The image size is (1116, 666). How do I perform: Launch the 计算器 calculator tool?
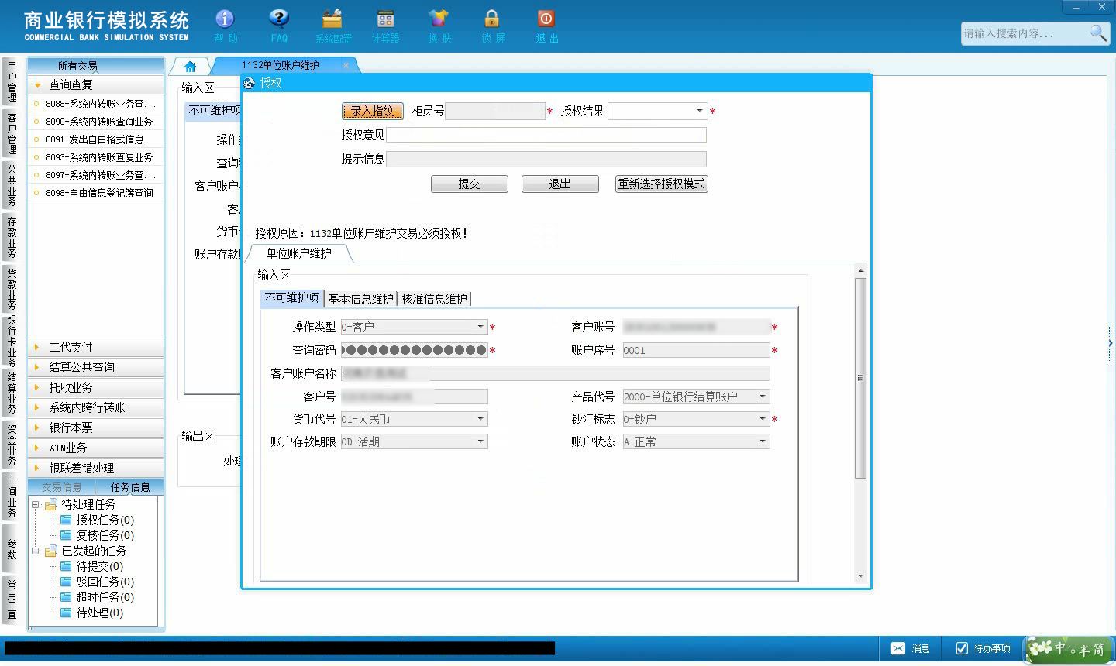pyautogui.click(x=385, y=25)
